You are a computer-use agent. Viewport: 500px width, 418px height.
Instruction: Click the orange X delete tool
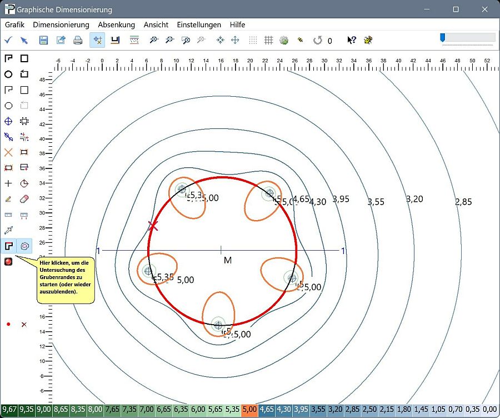coord(8,152)
